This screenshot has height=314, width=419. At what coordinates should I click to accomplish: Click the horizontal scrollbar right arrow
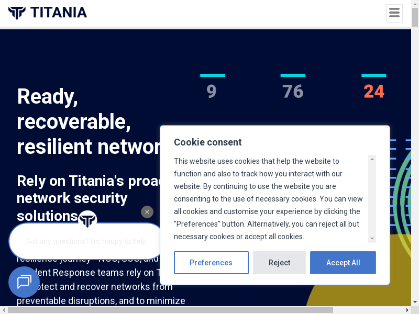coord(407,310)
